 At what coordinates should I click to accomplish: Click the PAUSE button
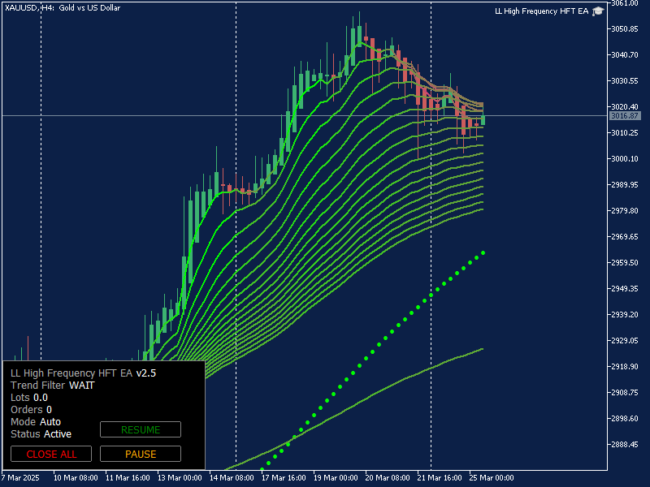tap(141, 454)
